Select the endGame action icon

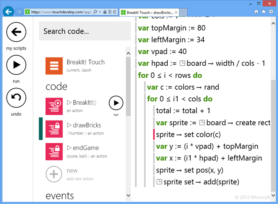[54, 152]
